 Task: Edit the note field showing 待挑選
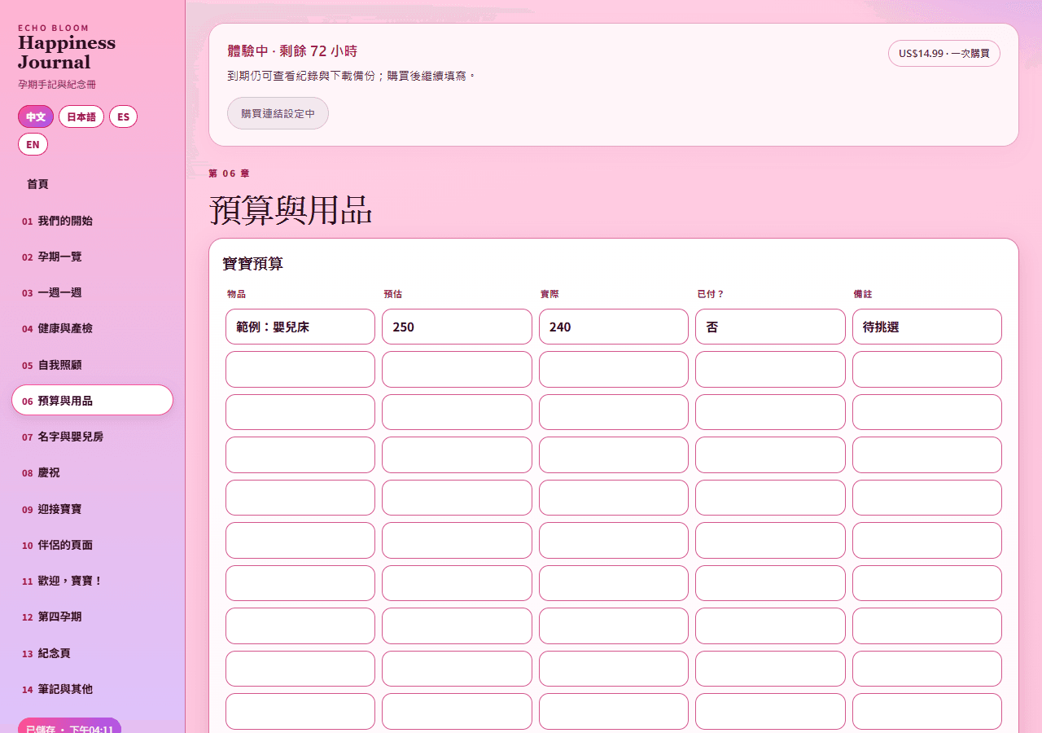(x=927, y=327)
